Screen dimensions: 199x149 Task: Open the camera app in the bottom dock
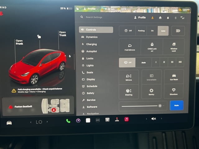pyautogui.click(x=78, y=120)
